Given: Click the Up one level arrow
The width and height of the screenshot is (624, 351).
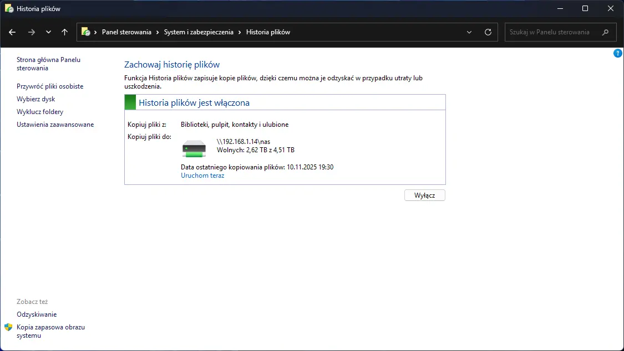Looking at the screenshot, I should point(65,32).
